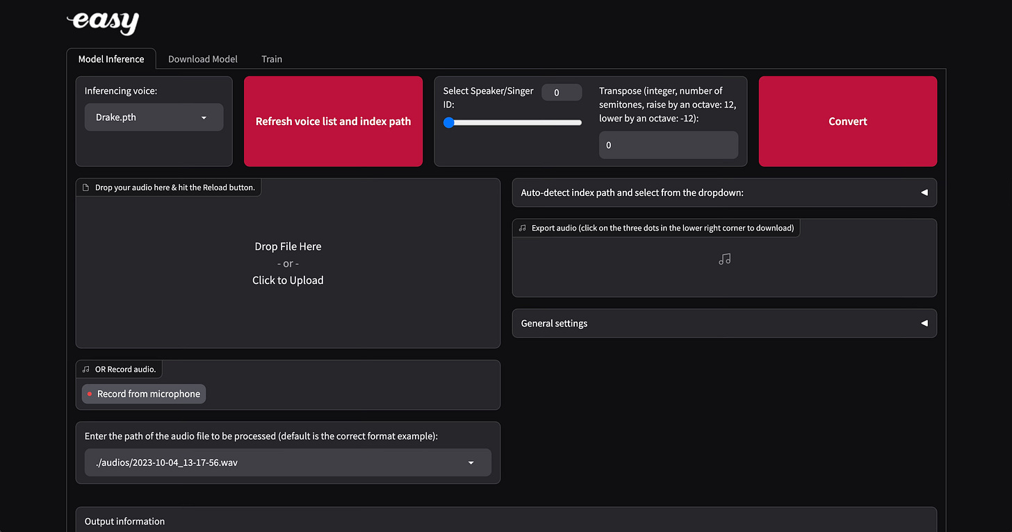The image size is (1012, 532).
Task: Expand the General settings section
Action: click(924, 323)
